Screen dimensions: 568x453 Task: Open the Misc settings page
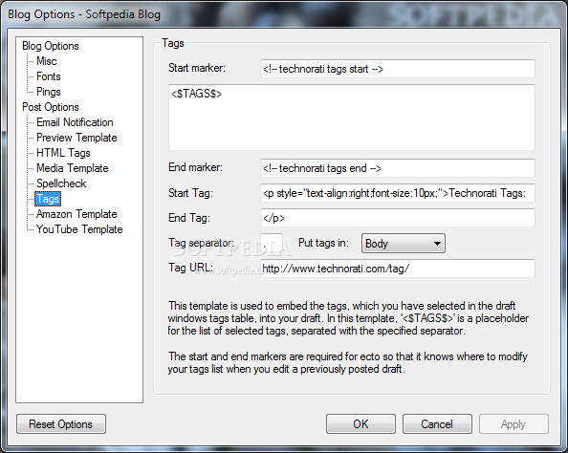(x=47, y=61)
